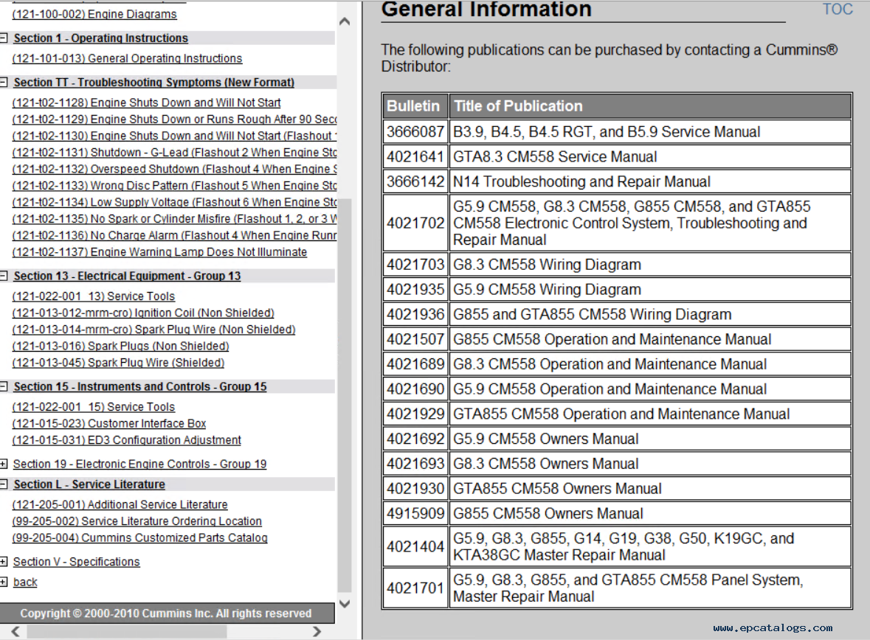The width and height of the screenshot is (870, 640).
Task: Open No Charge Alarm Flashout 4 link
Action: point(174,236)
